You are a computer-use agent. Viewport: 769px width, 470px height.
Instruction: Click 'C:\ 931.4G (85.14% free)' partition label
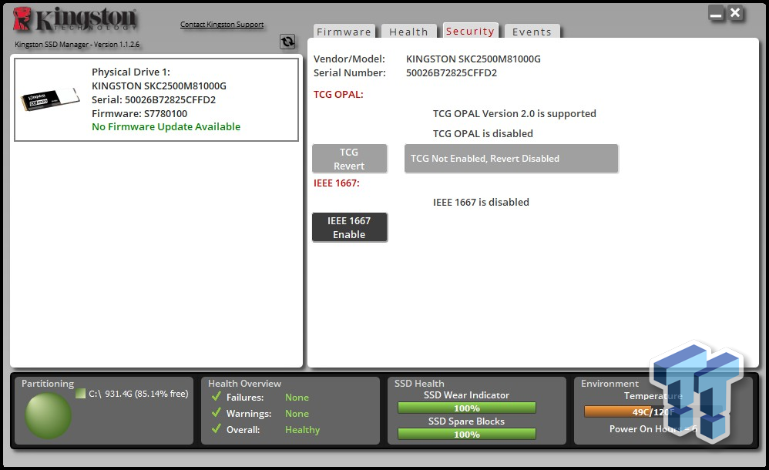click(138, 394)
